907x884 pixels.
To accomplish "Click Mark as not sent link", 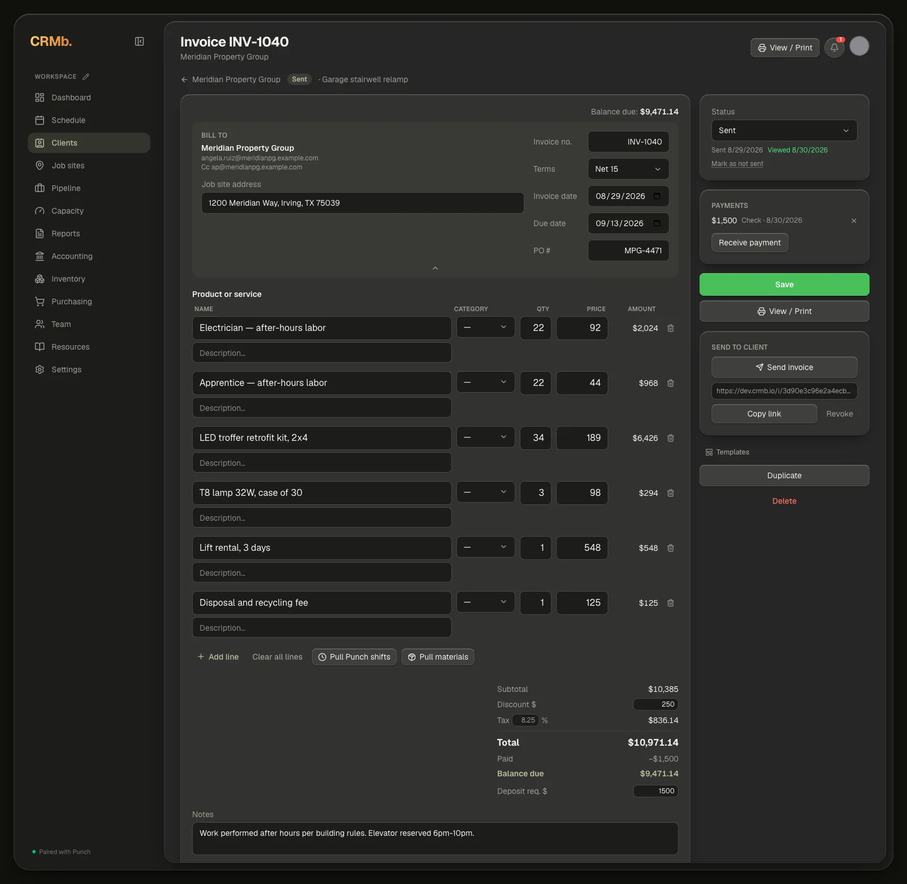I will coord(738,164).
